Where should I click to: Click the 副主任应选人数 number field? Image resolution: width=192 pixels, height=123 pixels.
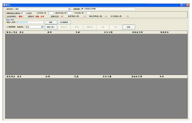69,13
